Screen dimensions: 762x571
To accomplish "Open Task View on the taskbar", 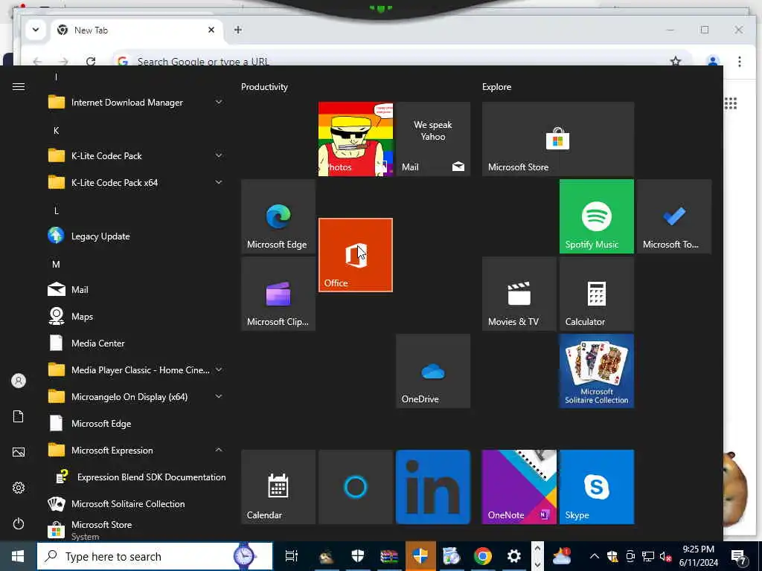I will pos(292,556).
